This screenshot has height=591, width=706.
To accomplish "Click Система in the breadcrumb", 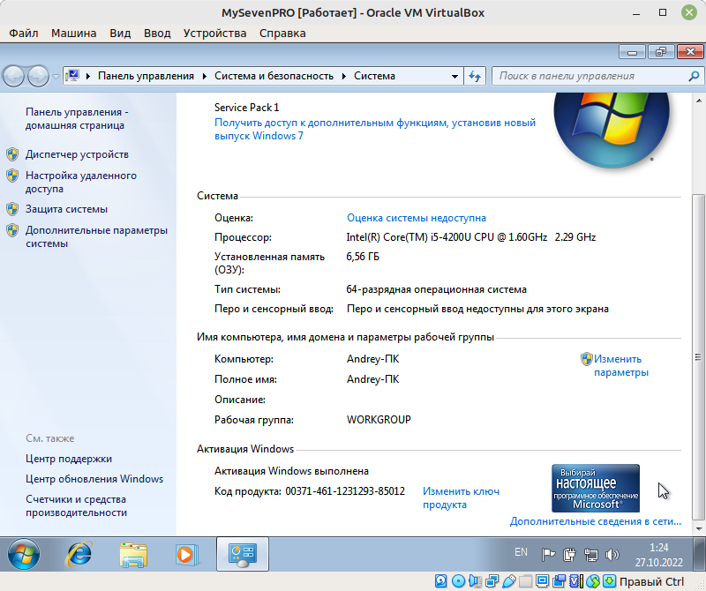I will [x=374, y=76].
